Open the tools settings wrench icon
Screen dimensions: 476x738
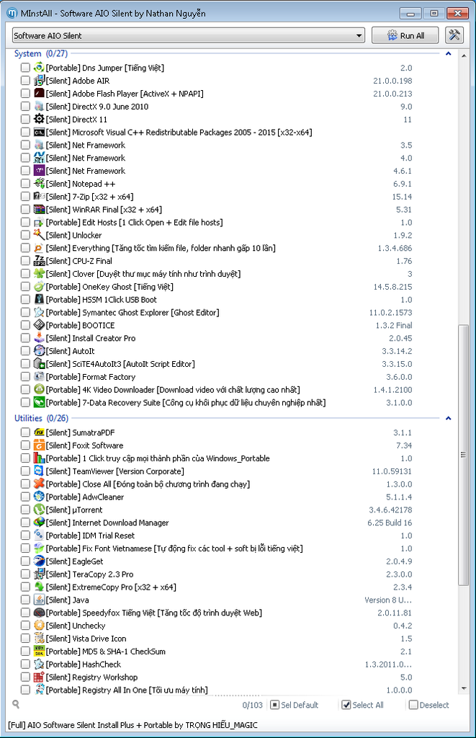pos(454,35)
